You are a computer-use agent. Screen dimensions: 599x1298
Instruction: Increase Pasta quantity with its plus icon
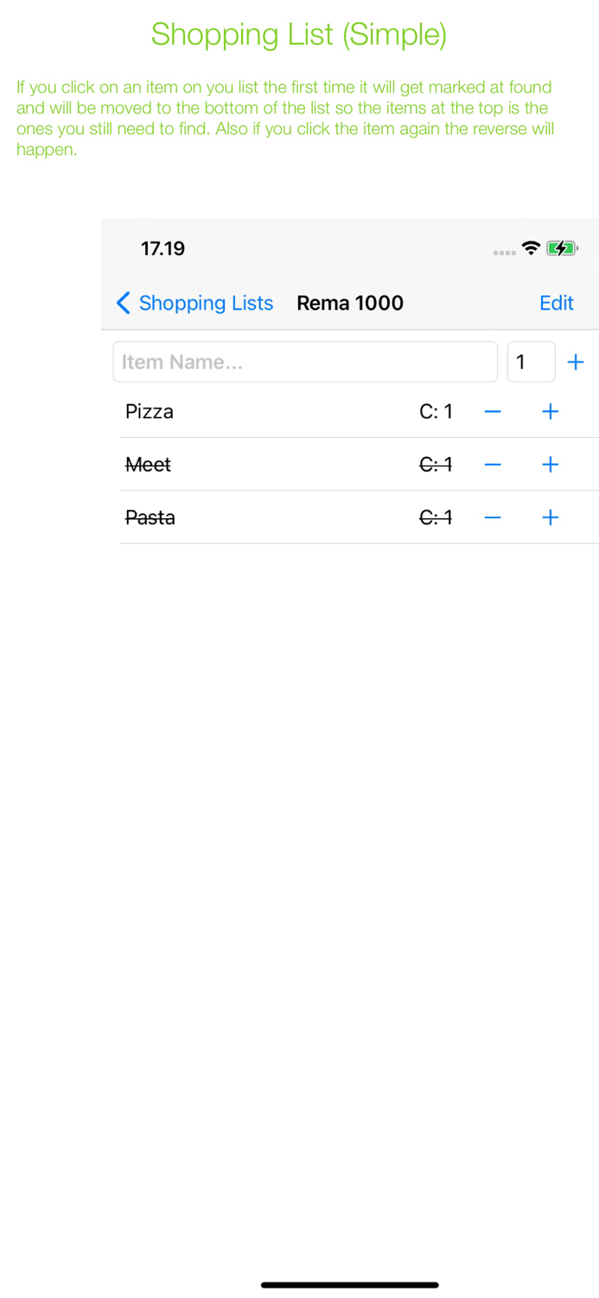point(550,517)
